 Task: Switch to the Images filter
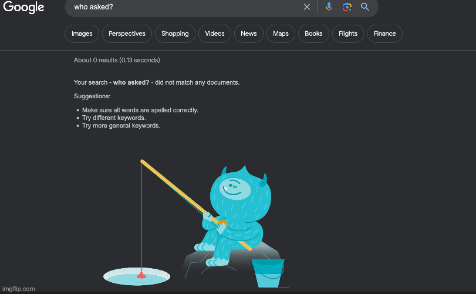82,34
